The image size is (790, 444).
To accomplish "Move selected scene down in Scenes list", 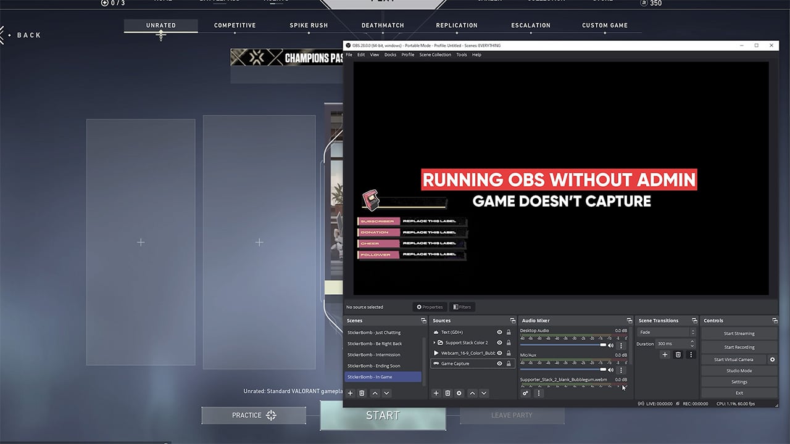I will coord(386,393).
